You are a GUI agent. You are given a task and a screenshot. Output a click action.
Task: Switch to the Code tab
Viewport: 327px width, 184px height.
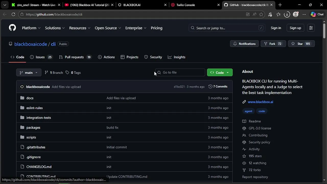pyautogui.click(x=17, y=57)
